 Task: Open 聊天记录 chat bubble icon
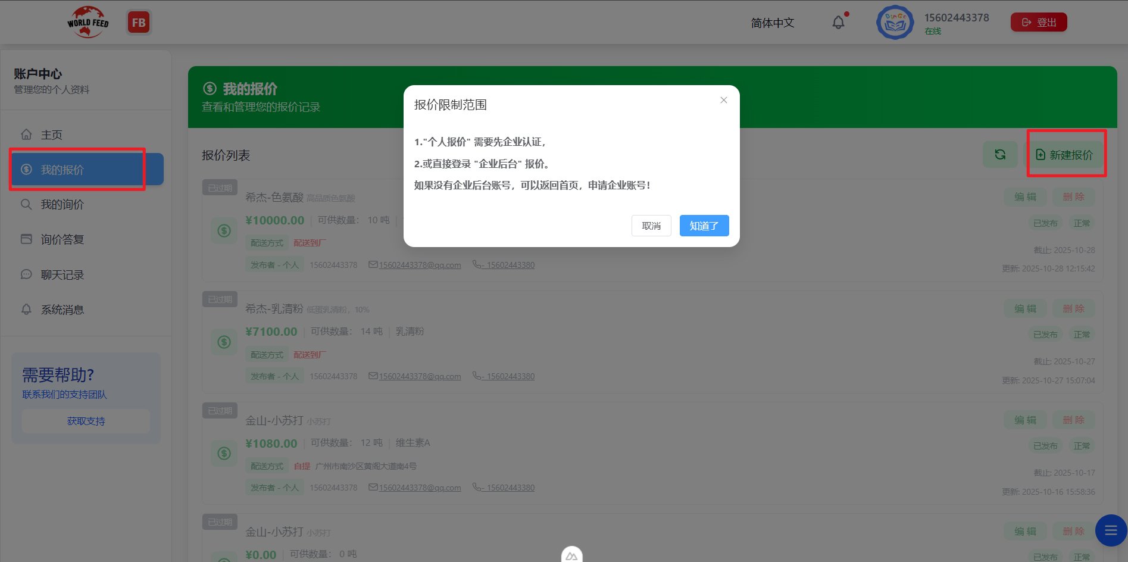[26, 274]
